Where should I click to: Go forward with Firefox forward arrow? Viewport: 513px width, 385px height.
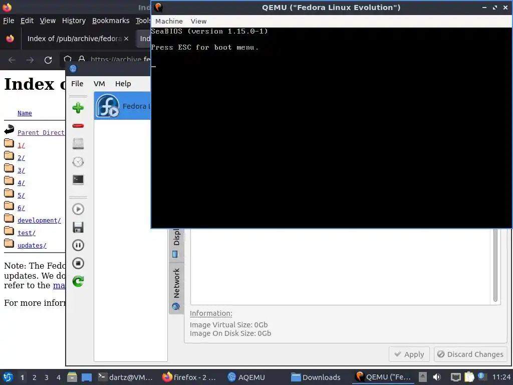coord(30,60)
